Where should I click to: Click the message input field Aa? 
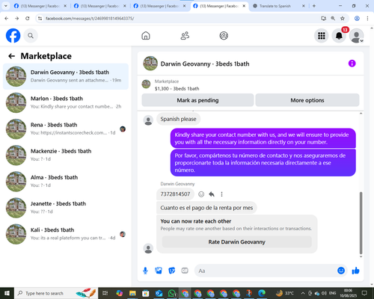tap(266, 271)
